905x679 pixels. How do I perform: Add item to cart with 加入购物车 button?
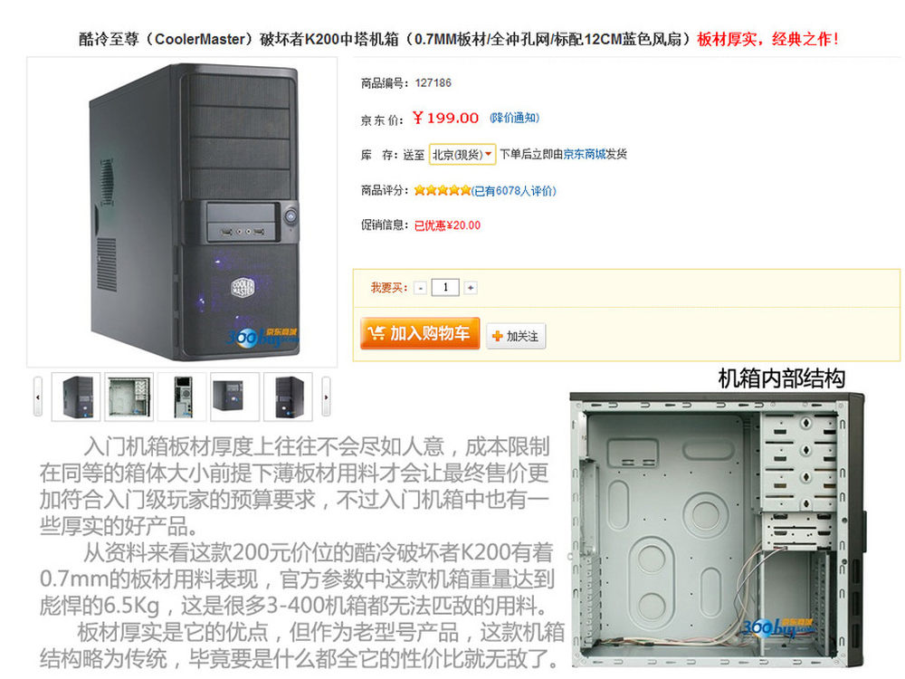pos(420,333)
